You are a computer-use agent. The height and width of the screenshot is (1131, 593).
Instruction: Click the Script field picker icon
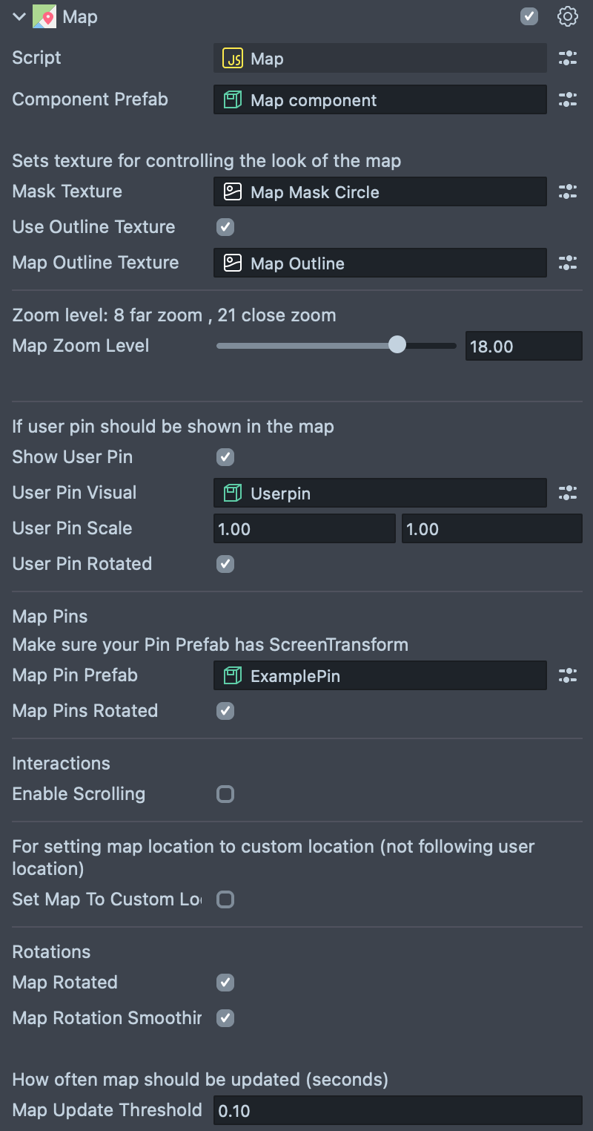[567, 59]
